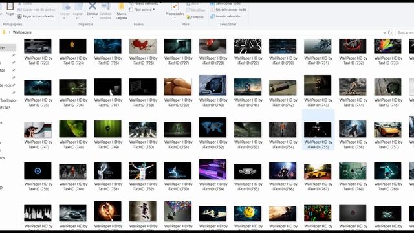Select WallPaper HD by iTaxHD (750)
This screenshot has height=233, width=414.
(143, 135)
